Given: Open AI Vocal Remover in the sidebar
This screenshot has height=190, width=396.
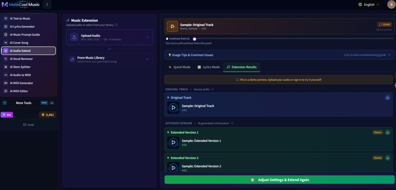Looking at the screenshot, I should tap(29, 59).
